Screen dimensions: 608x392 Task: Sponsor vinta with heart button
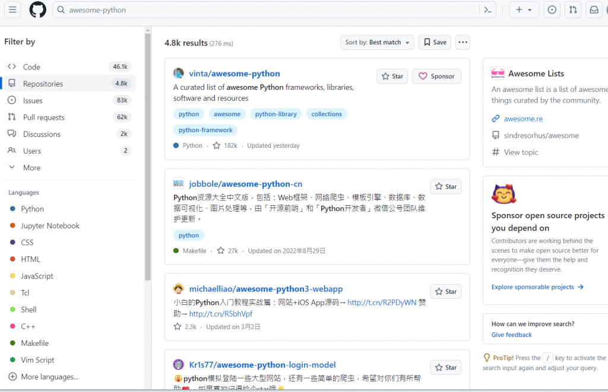pos(436,76)
